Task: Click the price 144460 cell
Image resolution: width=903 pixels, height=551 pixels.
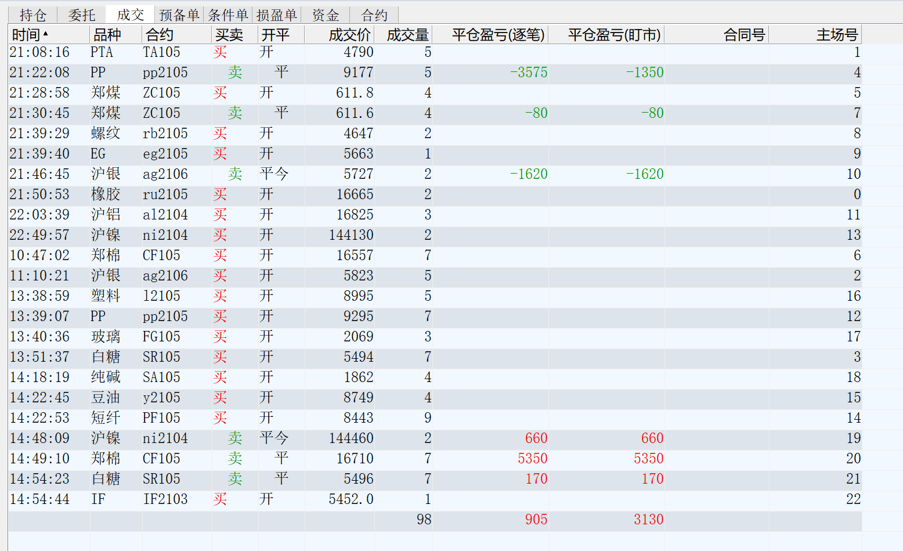Action: point(351,438)
